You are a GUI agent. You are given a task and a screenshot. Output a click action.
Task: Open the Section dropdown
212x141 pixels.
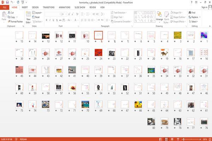(x=37, y=22)
